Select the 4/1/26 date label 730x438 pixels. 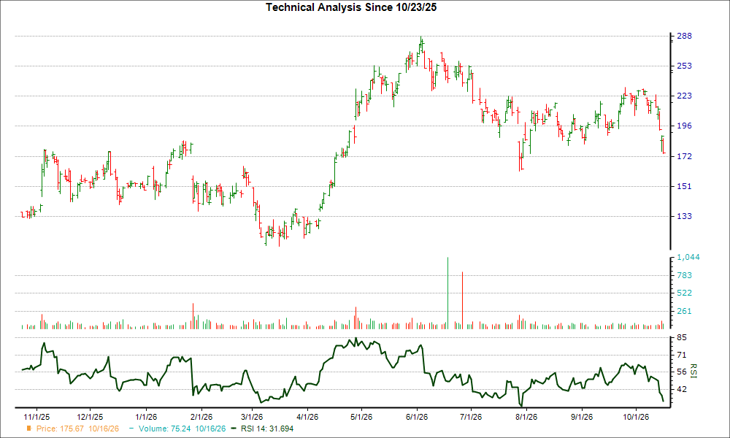[x=307, y=417]
